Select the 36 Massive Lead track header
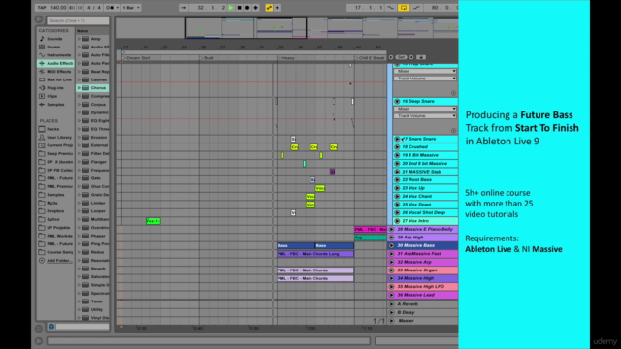 [423, 295]
